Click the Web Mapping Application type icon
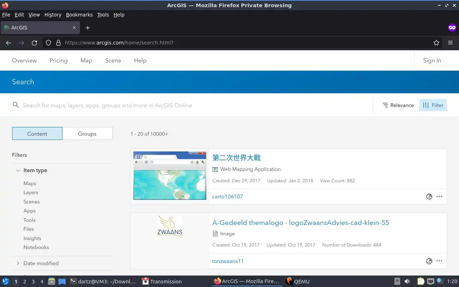Viewport: 459px width, 287px height. coord(215,169)
